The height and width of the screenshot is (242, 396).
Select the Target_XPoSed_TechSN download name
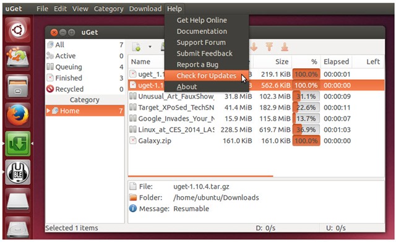coord(176,108)
